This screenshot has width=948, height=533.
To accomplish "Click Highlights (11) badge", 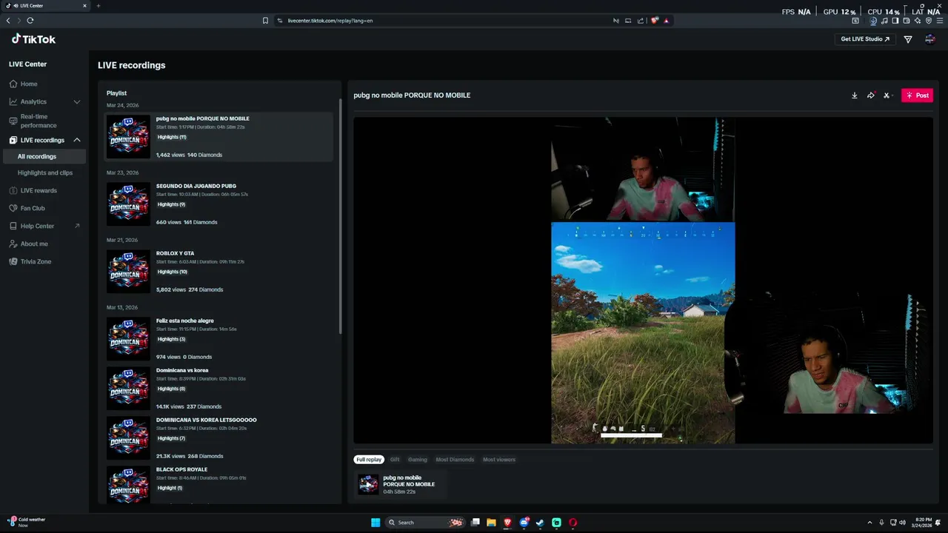I will point(172,137).
